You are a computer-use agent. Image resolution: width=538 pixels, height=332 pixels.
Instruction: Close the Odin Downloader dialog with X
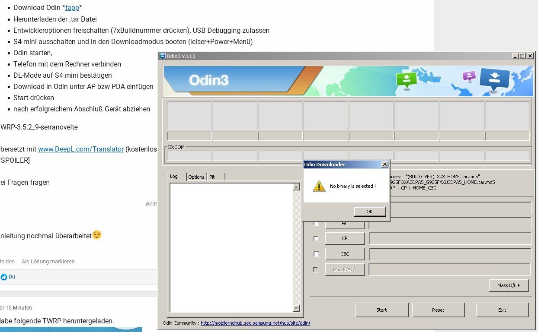tap(384, 164)
